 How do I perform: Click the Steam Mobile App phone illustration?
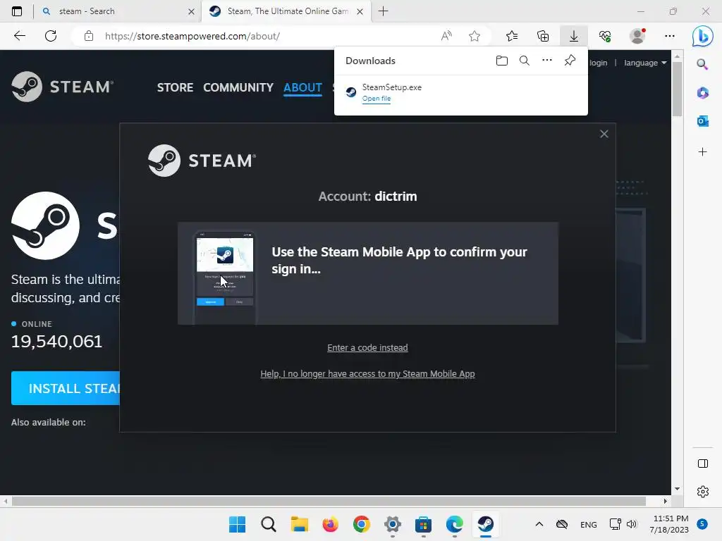225,278
